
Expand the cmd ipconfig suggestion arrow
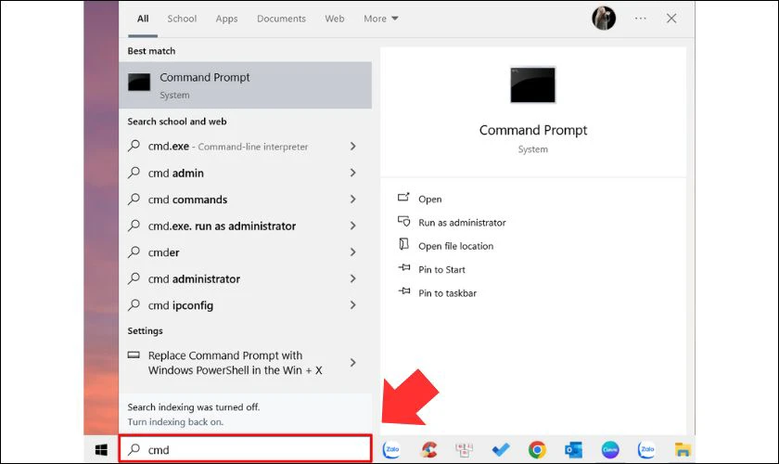(x=352, y=305)
